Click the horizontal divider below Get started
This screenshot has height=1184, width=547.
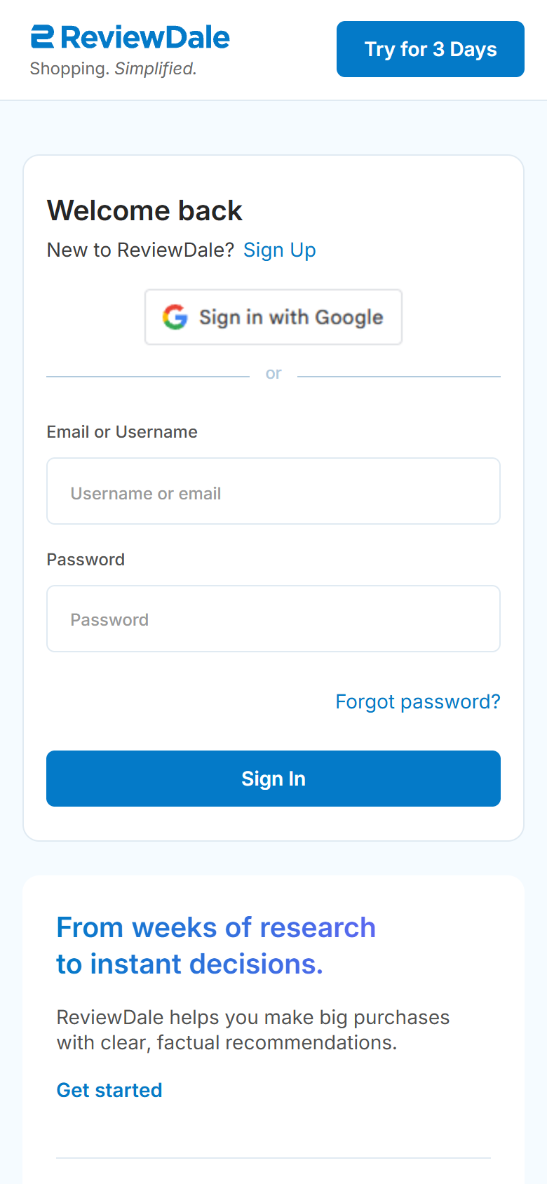coord(273,1158)
